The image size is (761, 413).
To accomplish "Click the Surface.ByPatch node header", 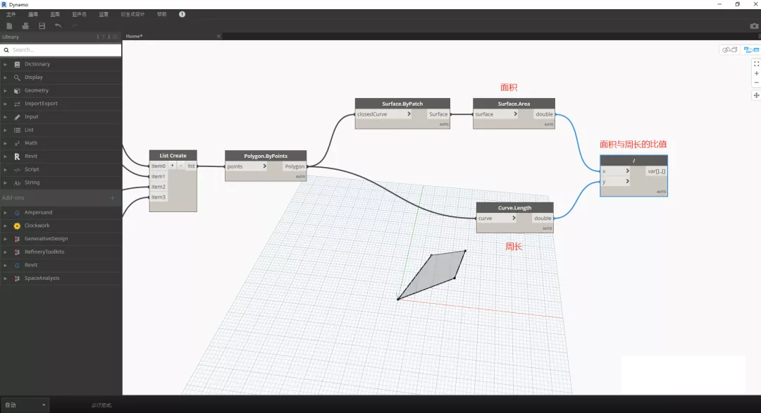I will [402, 104].
